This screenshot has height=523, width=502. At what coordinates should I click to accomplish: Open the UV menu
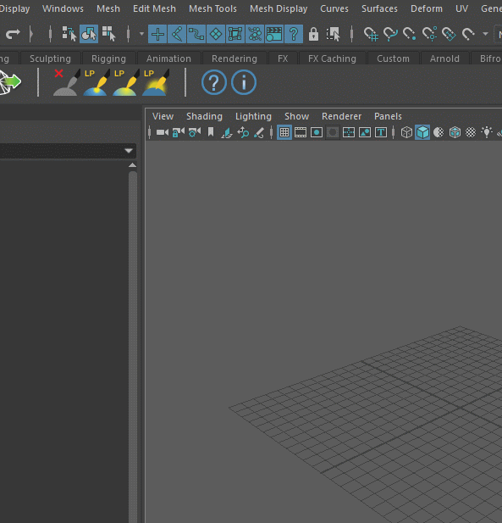click(x=461, y=8)
